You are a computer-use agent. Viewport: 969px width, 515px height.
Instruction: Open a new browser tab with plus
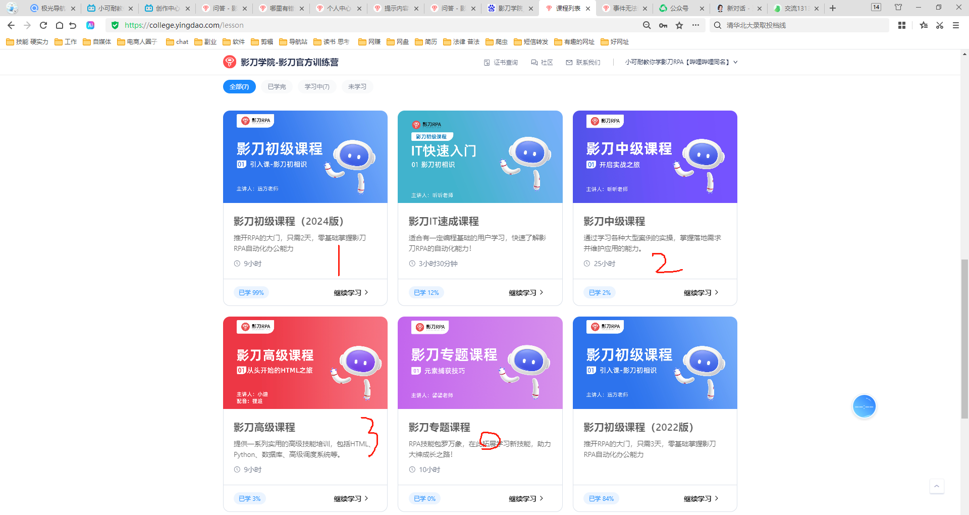coord(833,8)
